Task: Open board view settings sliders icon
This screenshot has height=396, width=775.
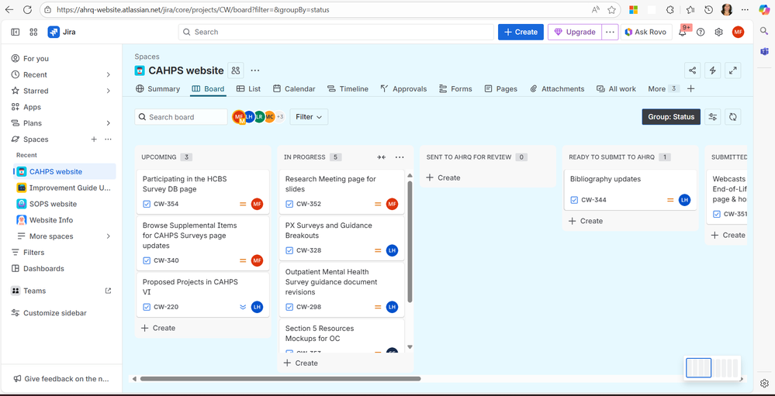Action: pyautogui.click(x=713, y=117)
